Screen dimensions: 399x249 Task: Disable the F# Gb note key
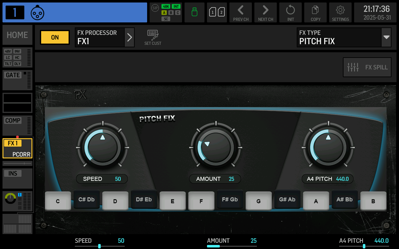tap(230, 200)
